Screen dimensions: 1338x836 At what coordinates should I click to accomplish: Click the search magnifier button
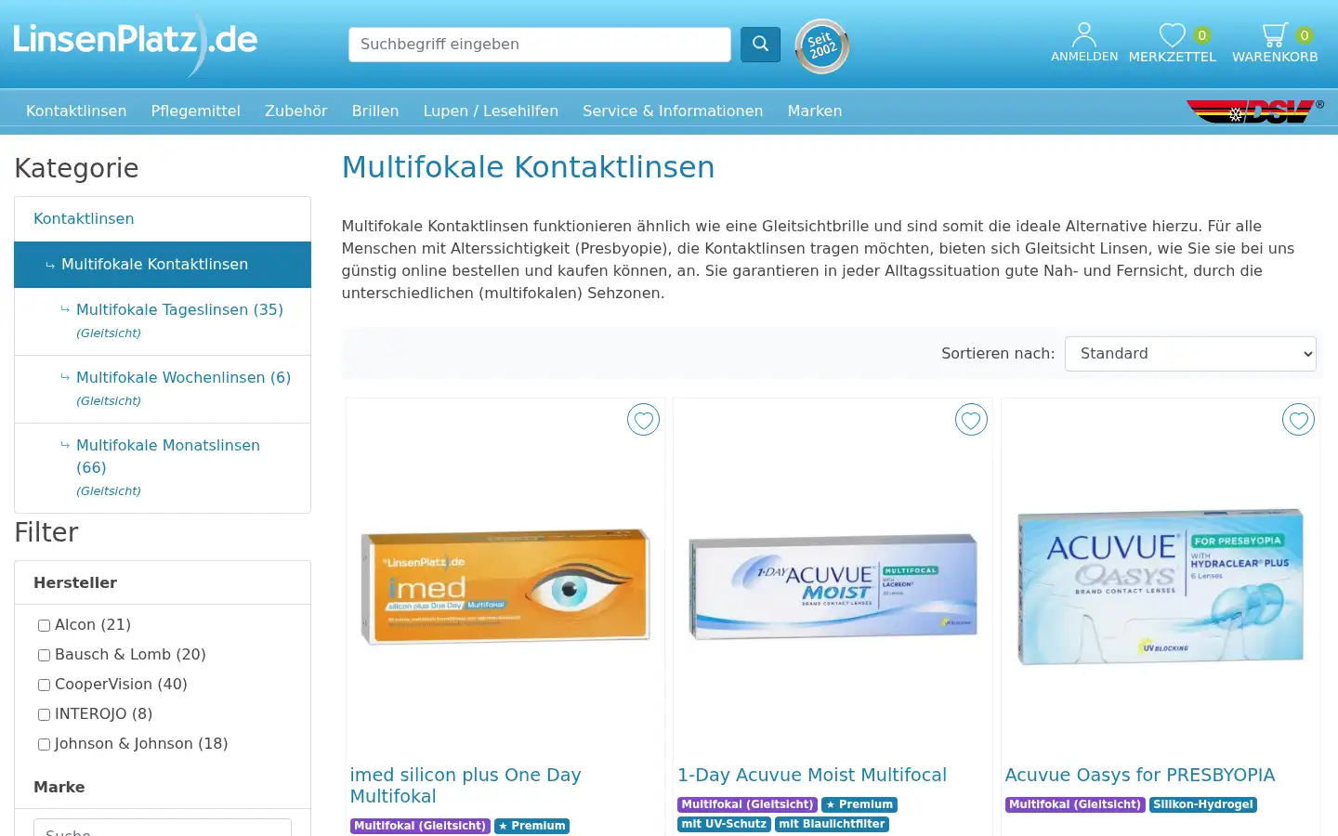click(x=760, y=44)
